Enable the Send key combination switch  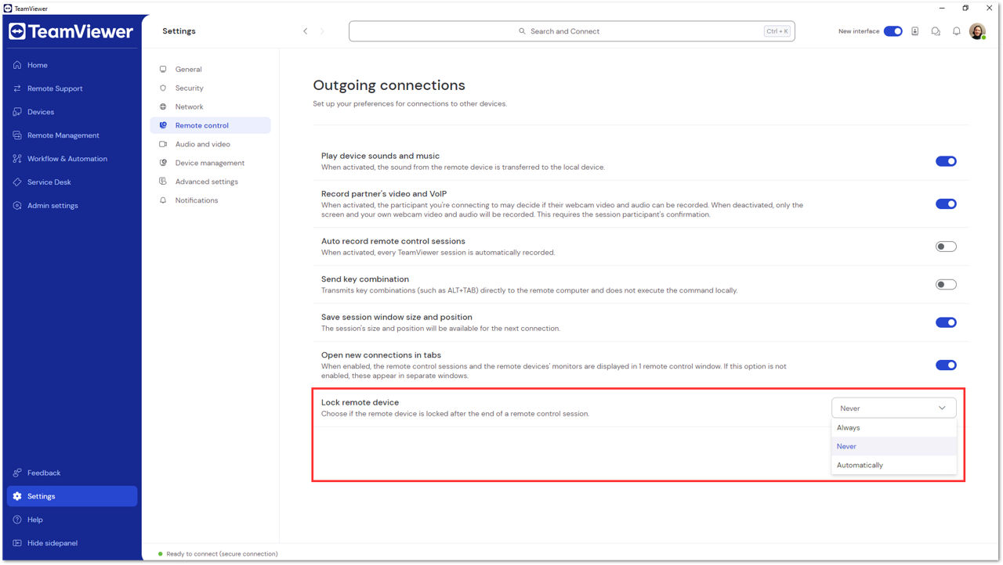pos(946,284)
